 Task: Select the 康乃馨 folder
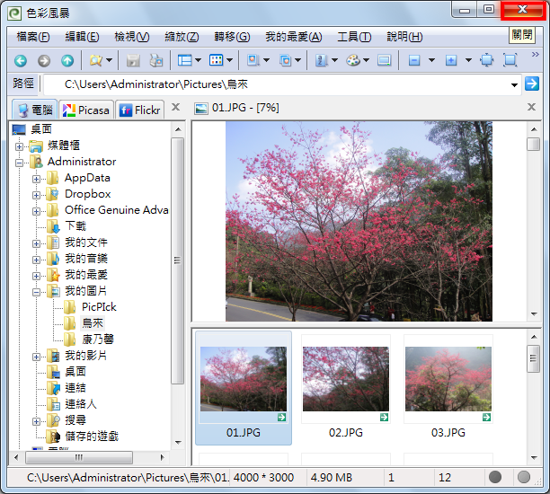pyautogui.click(x=98, y=340)
